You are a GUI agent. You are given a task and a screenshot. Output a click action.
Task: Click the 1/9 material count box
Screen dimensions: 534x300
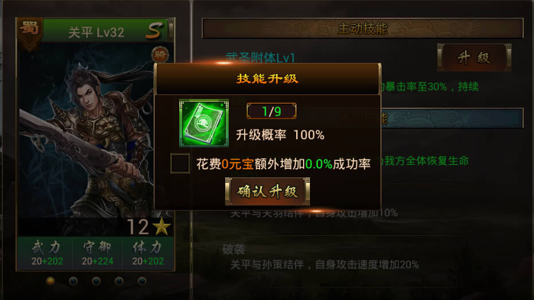coord(272,111)
